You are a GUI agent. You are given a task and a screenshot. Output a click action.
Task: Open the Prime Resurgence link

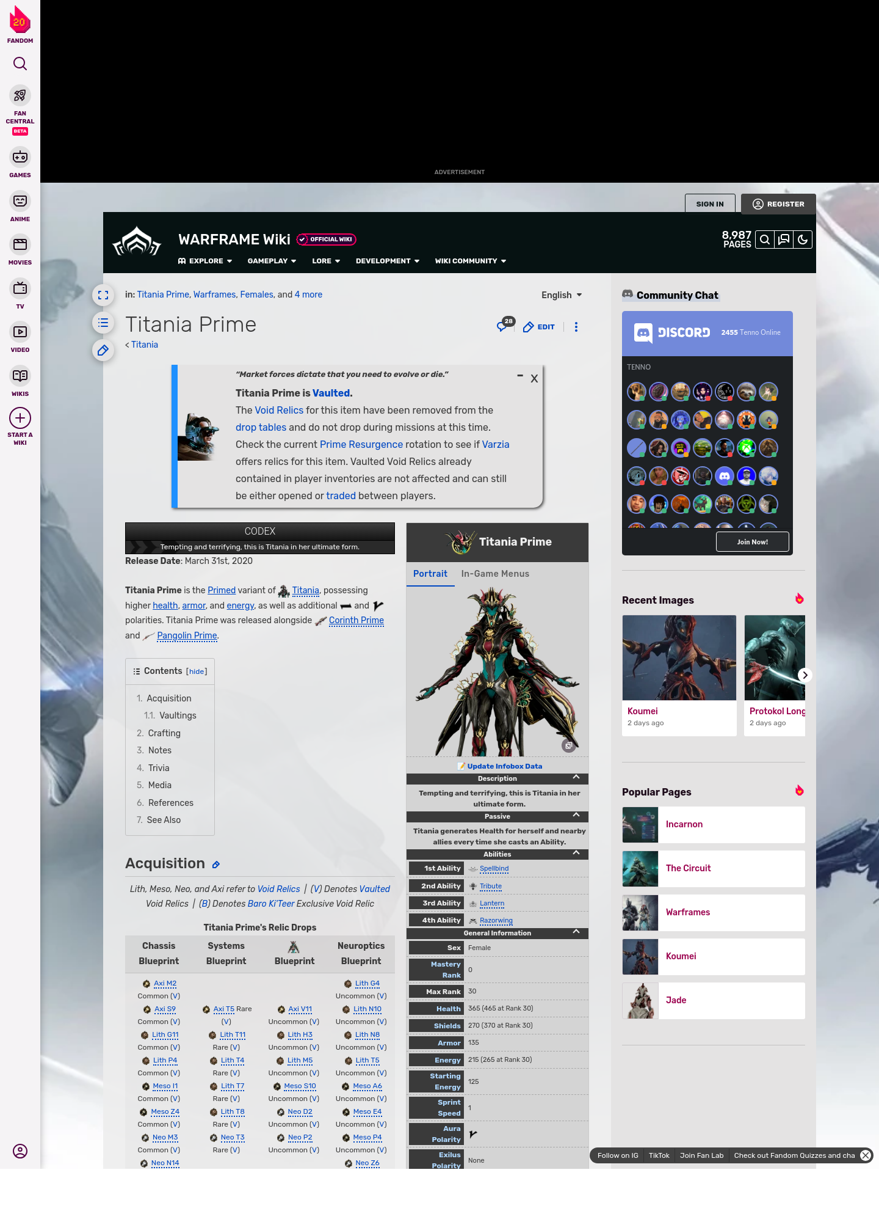tap(361, 444)
